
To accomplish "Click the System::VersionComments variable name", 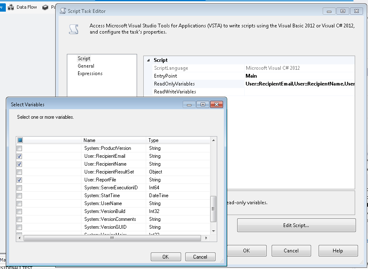I will coord(110,219).
